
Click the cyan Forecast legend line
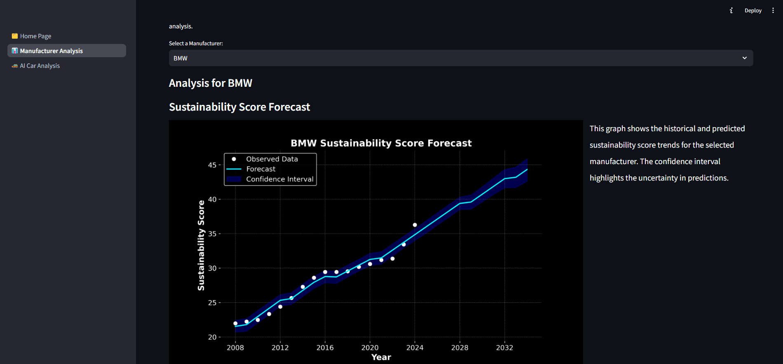coord(234,169)
